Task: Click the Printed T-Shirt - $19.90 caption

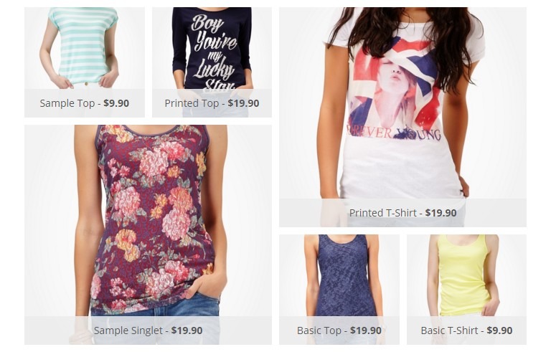Action: pyautogui.click(x=402, y=213)
